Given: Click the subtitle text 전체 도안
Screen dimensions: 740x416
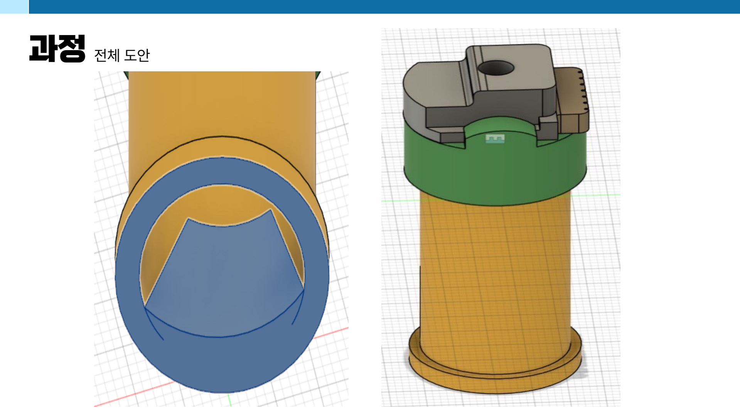Looking at the screenshot, I should pyautogui.click(x=121, y=56).
